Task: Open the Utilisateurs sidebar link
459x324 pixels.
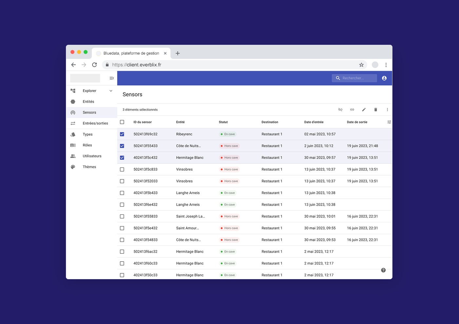Action: [92, 156]
